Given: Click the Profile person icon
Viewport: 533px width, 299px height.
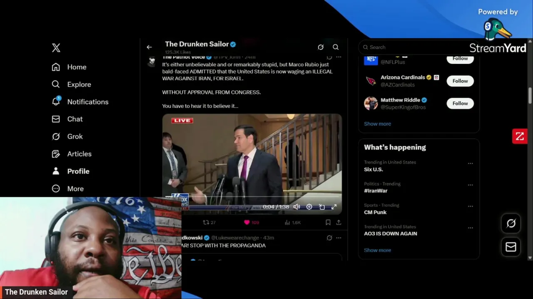Looking at the screenshot, I should pyautogui.click(x=56, y=171).
